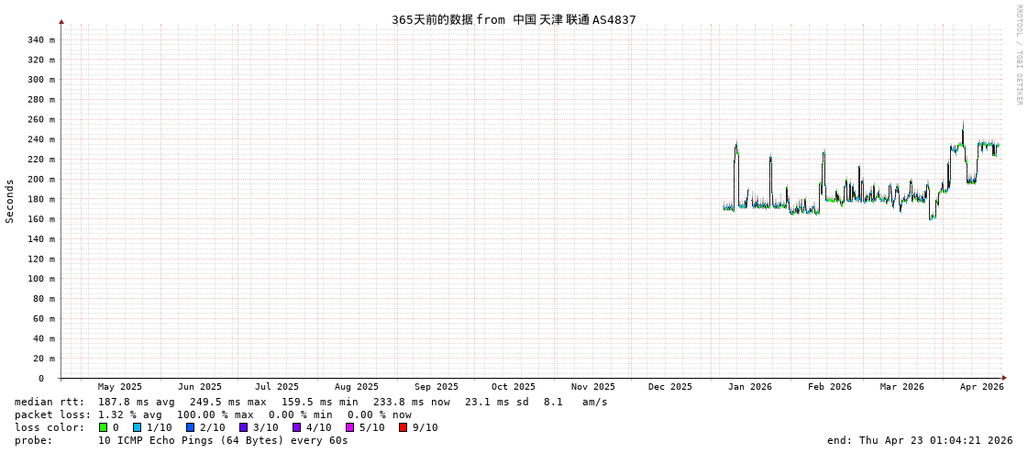Viewport: 1028px width, 453px height.
Task: Click the Apr 2026 x-axis label
Action: click(981, 387)
